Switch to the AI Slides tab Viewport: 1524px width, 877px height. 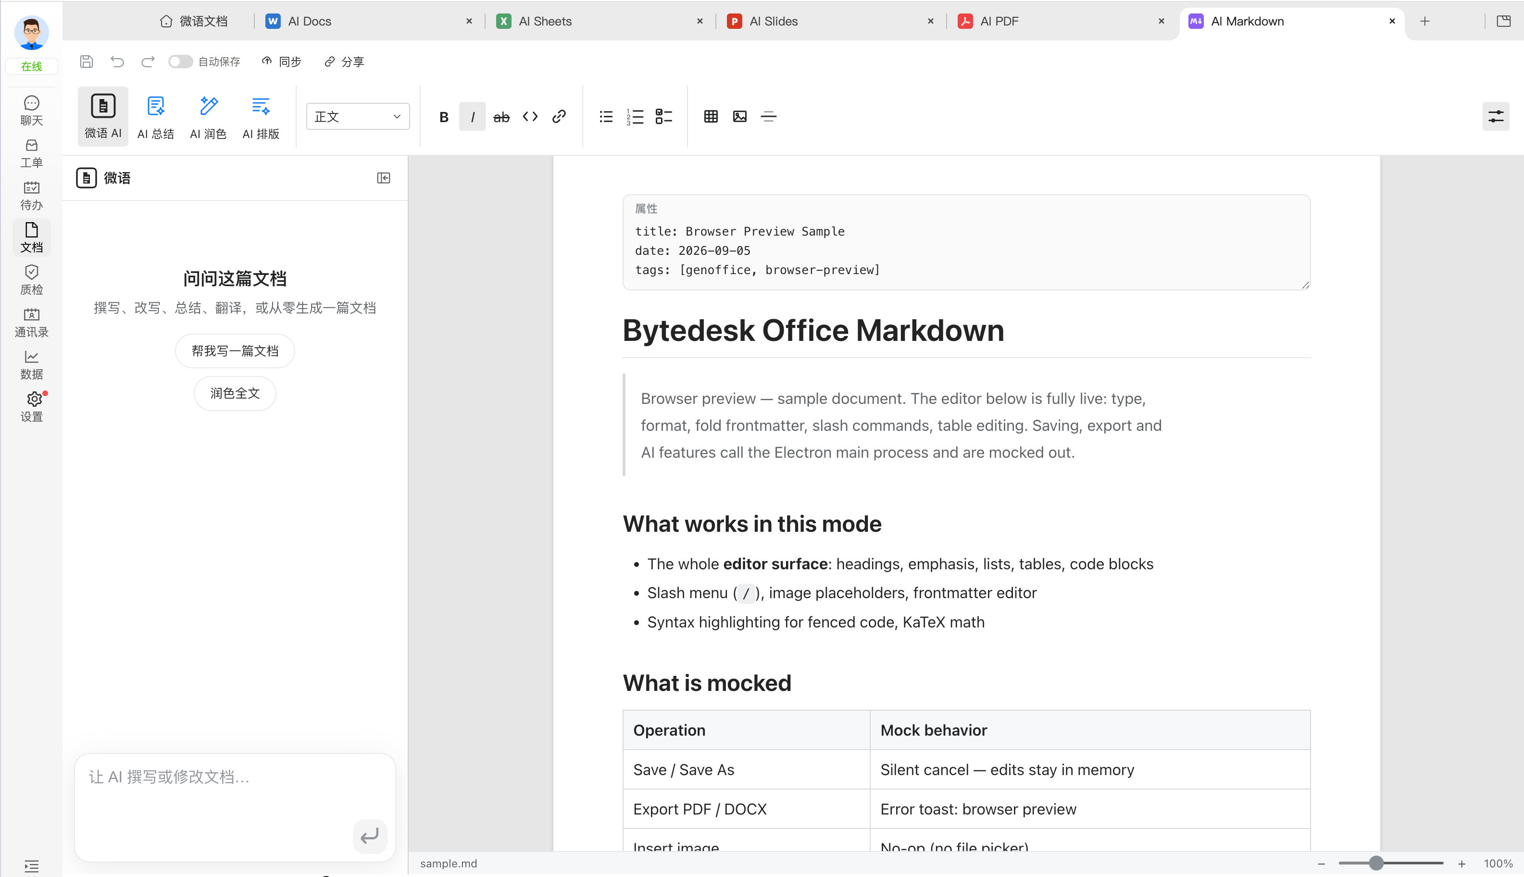click(x=830, y=21)
